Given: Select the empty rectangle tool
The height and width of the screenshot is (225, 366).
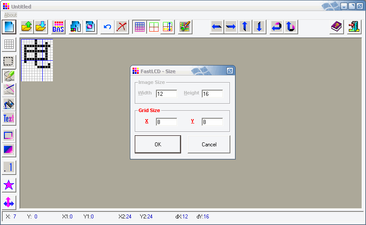Looking at the screenshot, I should click(9, 135).
